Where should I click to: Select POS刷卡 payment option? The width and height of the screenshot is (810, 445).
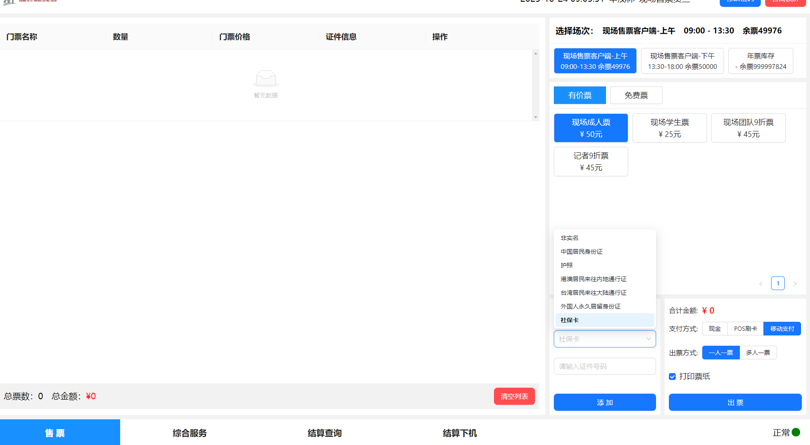tap(745, 329)
